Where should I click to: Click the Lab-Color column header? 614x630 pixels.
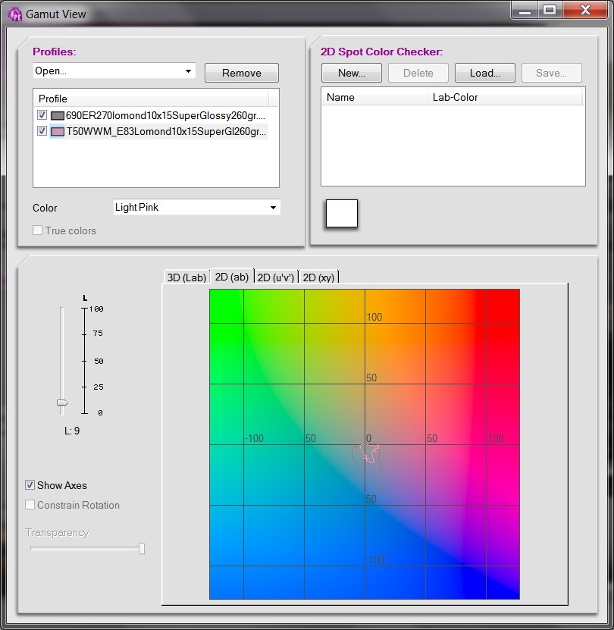(505, 97)
